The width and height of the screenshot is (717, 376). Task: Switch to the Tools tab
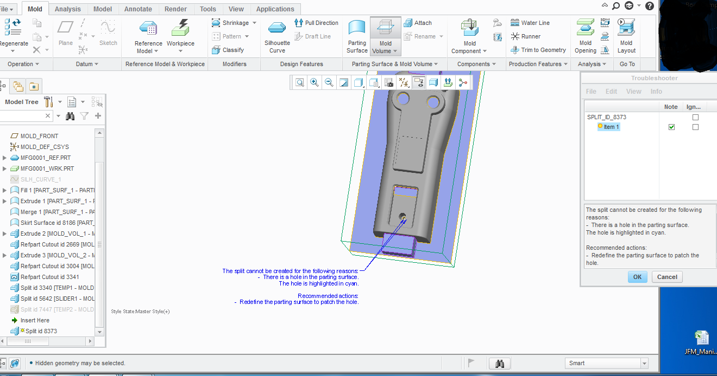point(207,9)
